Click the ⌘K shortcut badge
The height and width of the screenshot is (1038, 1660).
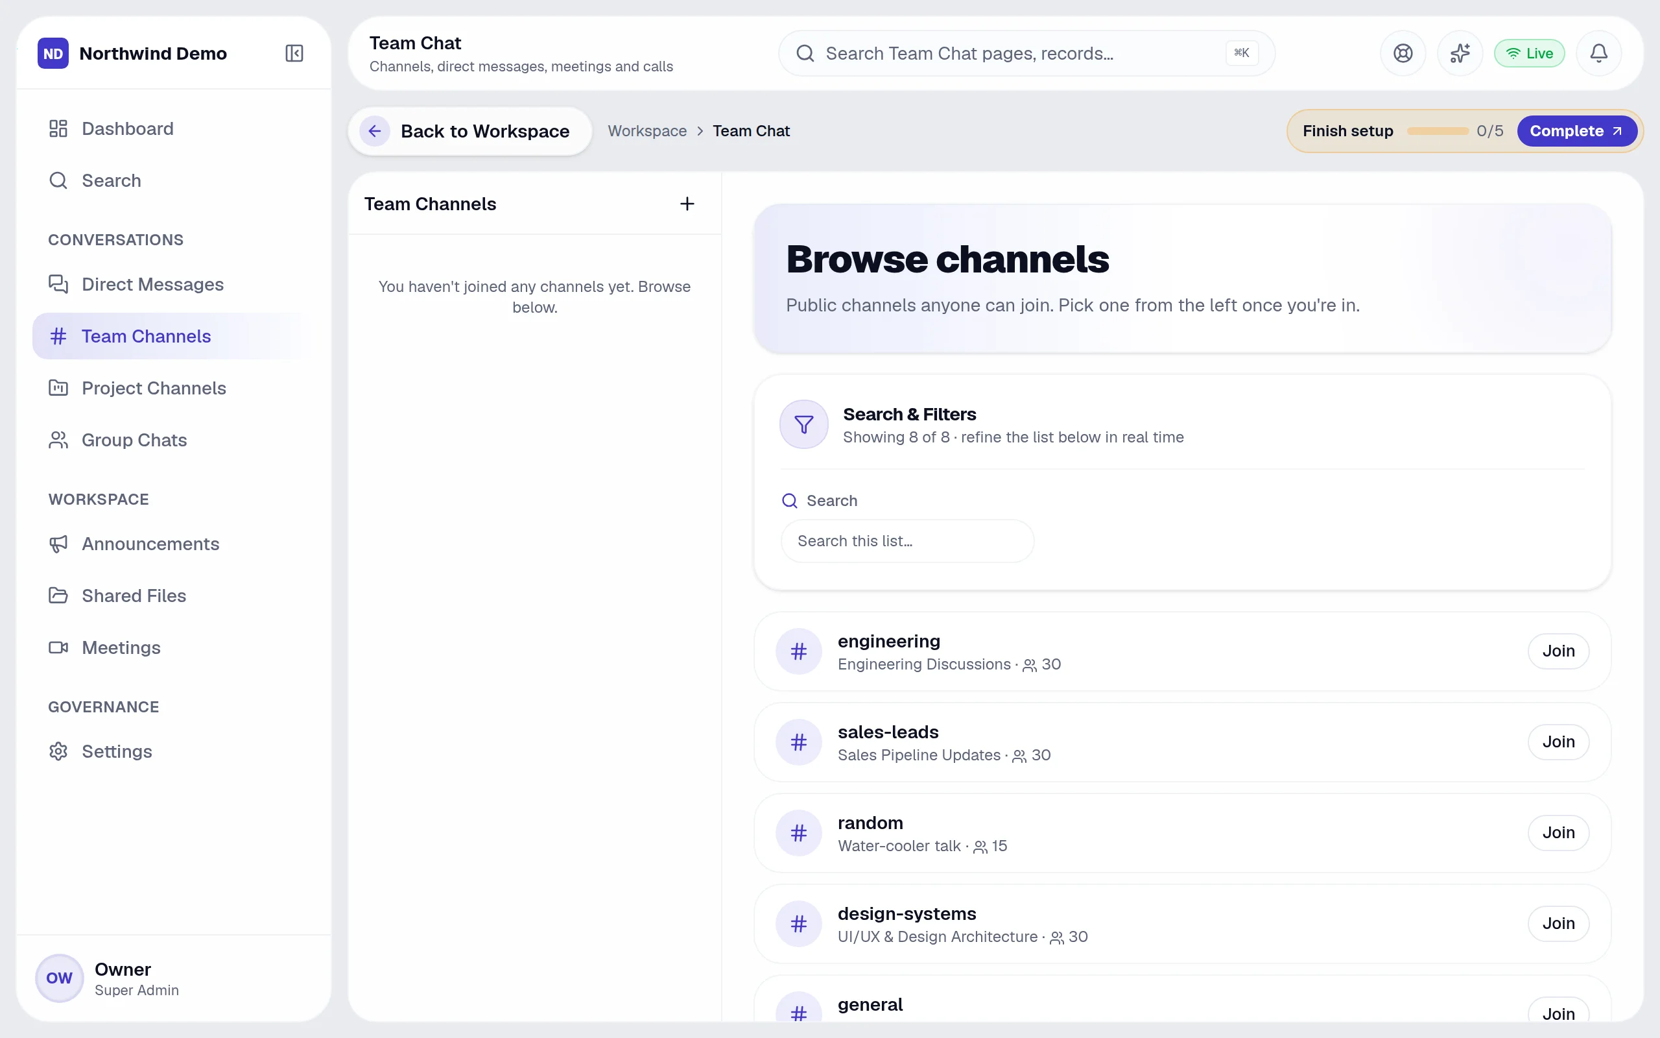pyautogui.click(x=1242, y=53)
